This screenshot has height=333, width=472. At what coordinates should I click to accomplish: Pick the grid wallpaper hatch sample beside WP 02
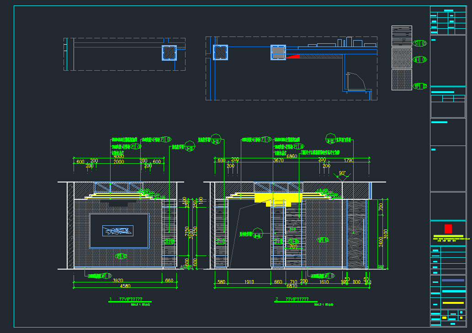(x=402, y=80)
